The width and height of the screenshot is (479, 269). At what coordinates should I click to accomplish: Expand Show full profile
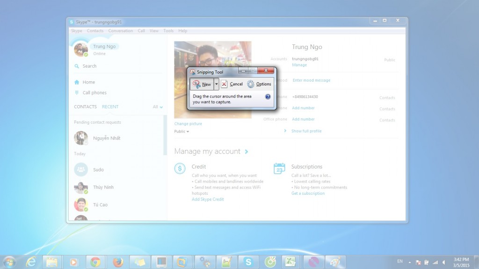click(x=306, y=131)
